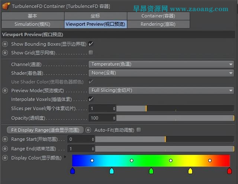Click gradient bias handle between yellow and red

pyautogui.click(x=210, y=160)
